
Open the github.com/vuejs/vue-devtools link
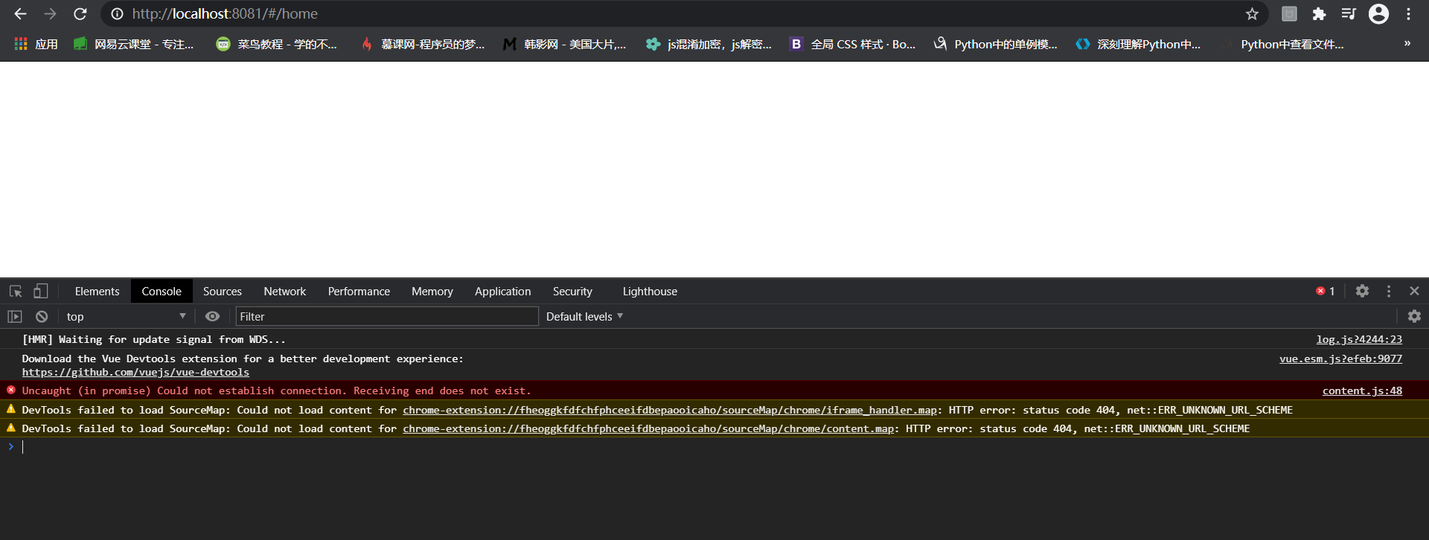(135, 372)
